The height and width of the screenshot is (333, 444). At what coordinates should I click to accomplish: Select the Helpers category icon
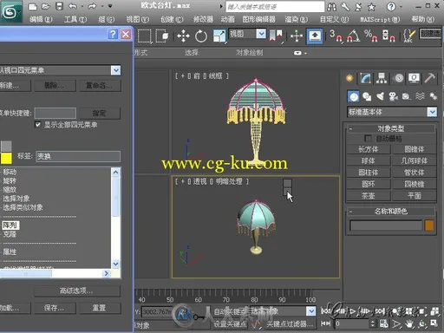(407, 96)
